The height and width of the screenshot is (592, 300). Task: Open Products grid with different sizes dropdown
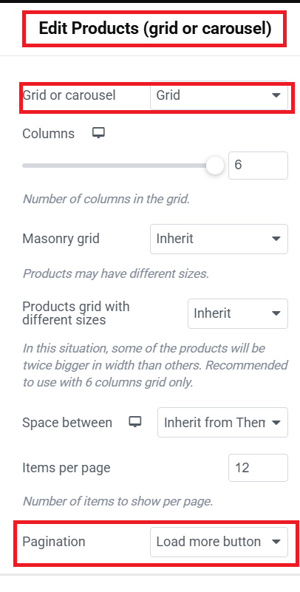click(x=238, y=313)
